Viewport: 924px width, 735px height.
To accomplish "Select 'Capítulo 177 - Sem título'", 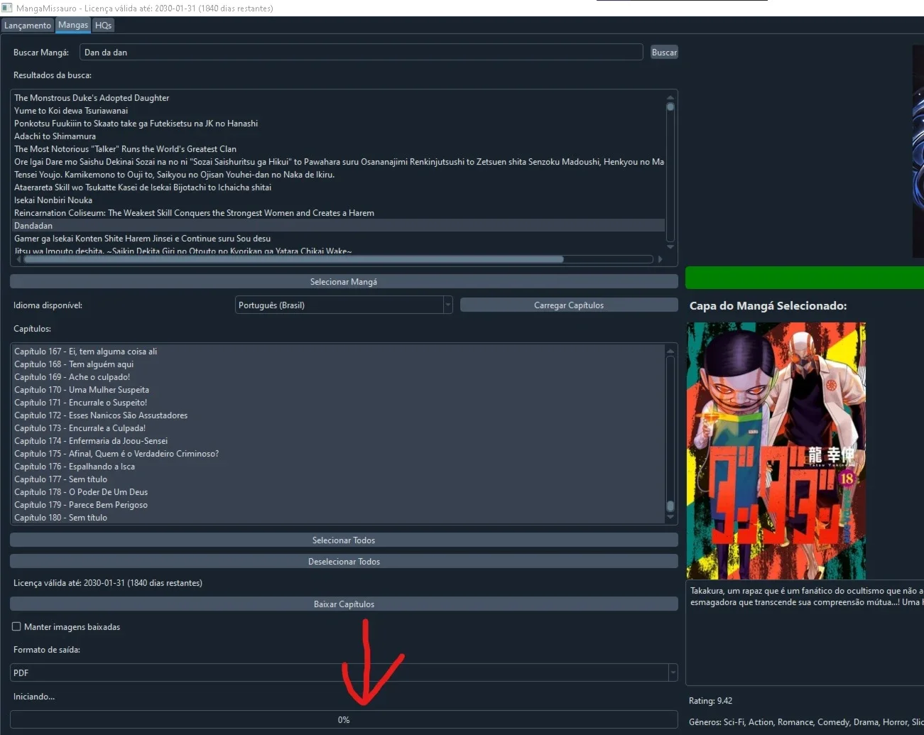I will (338, 479).
